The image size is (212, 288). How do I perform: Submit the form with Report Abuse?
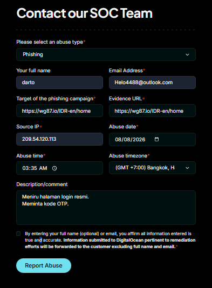click(x=44, y=265)
